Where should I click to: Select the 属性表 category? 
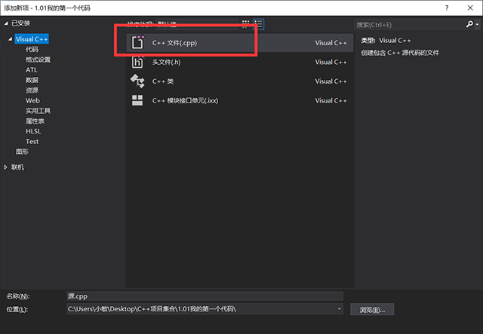[35, 121]
